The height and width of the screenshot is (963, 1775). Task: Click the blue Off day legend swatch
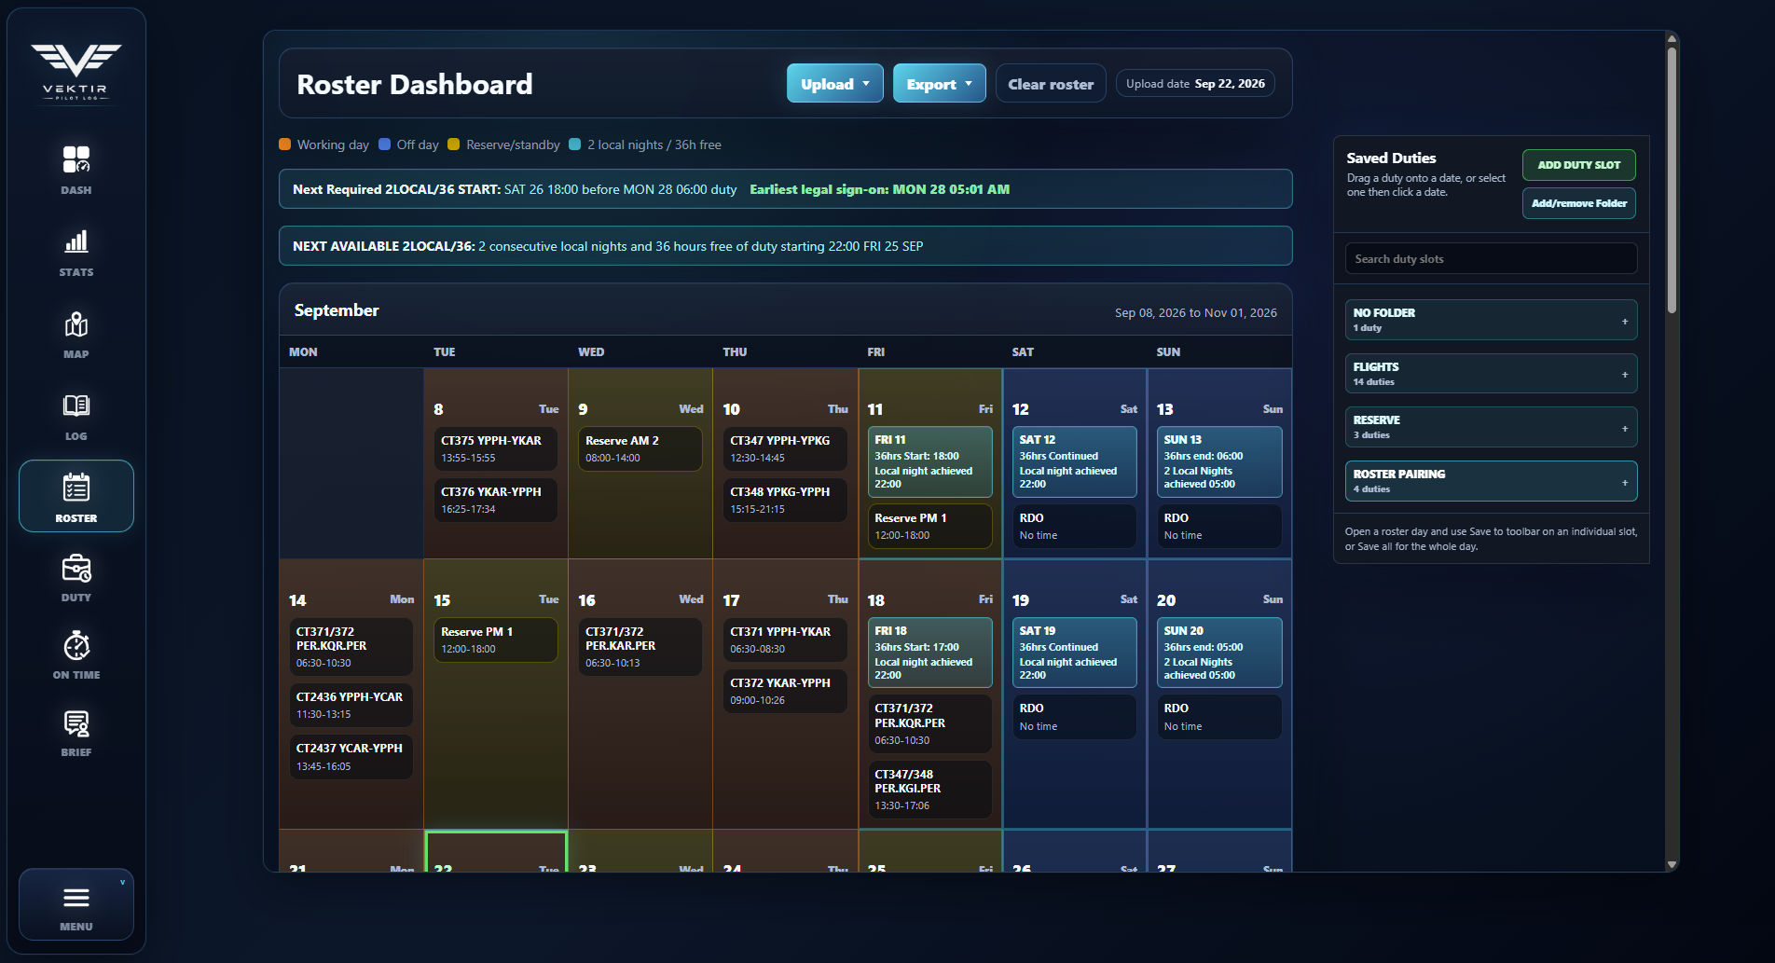[384, 144]
